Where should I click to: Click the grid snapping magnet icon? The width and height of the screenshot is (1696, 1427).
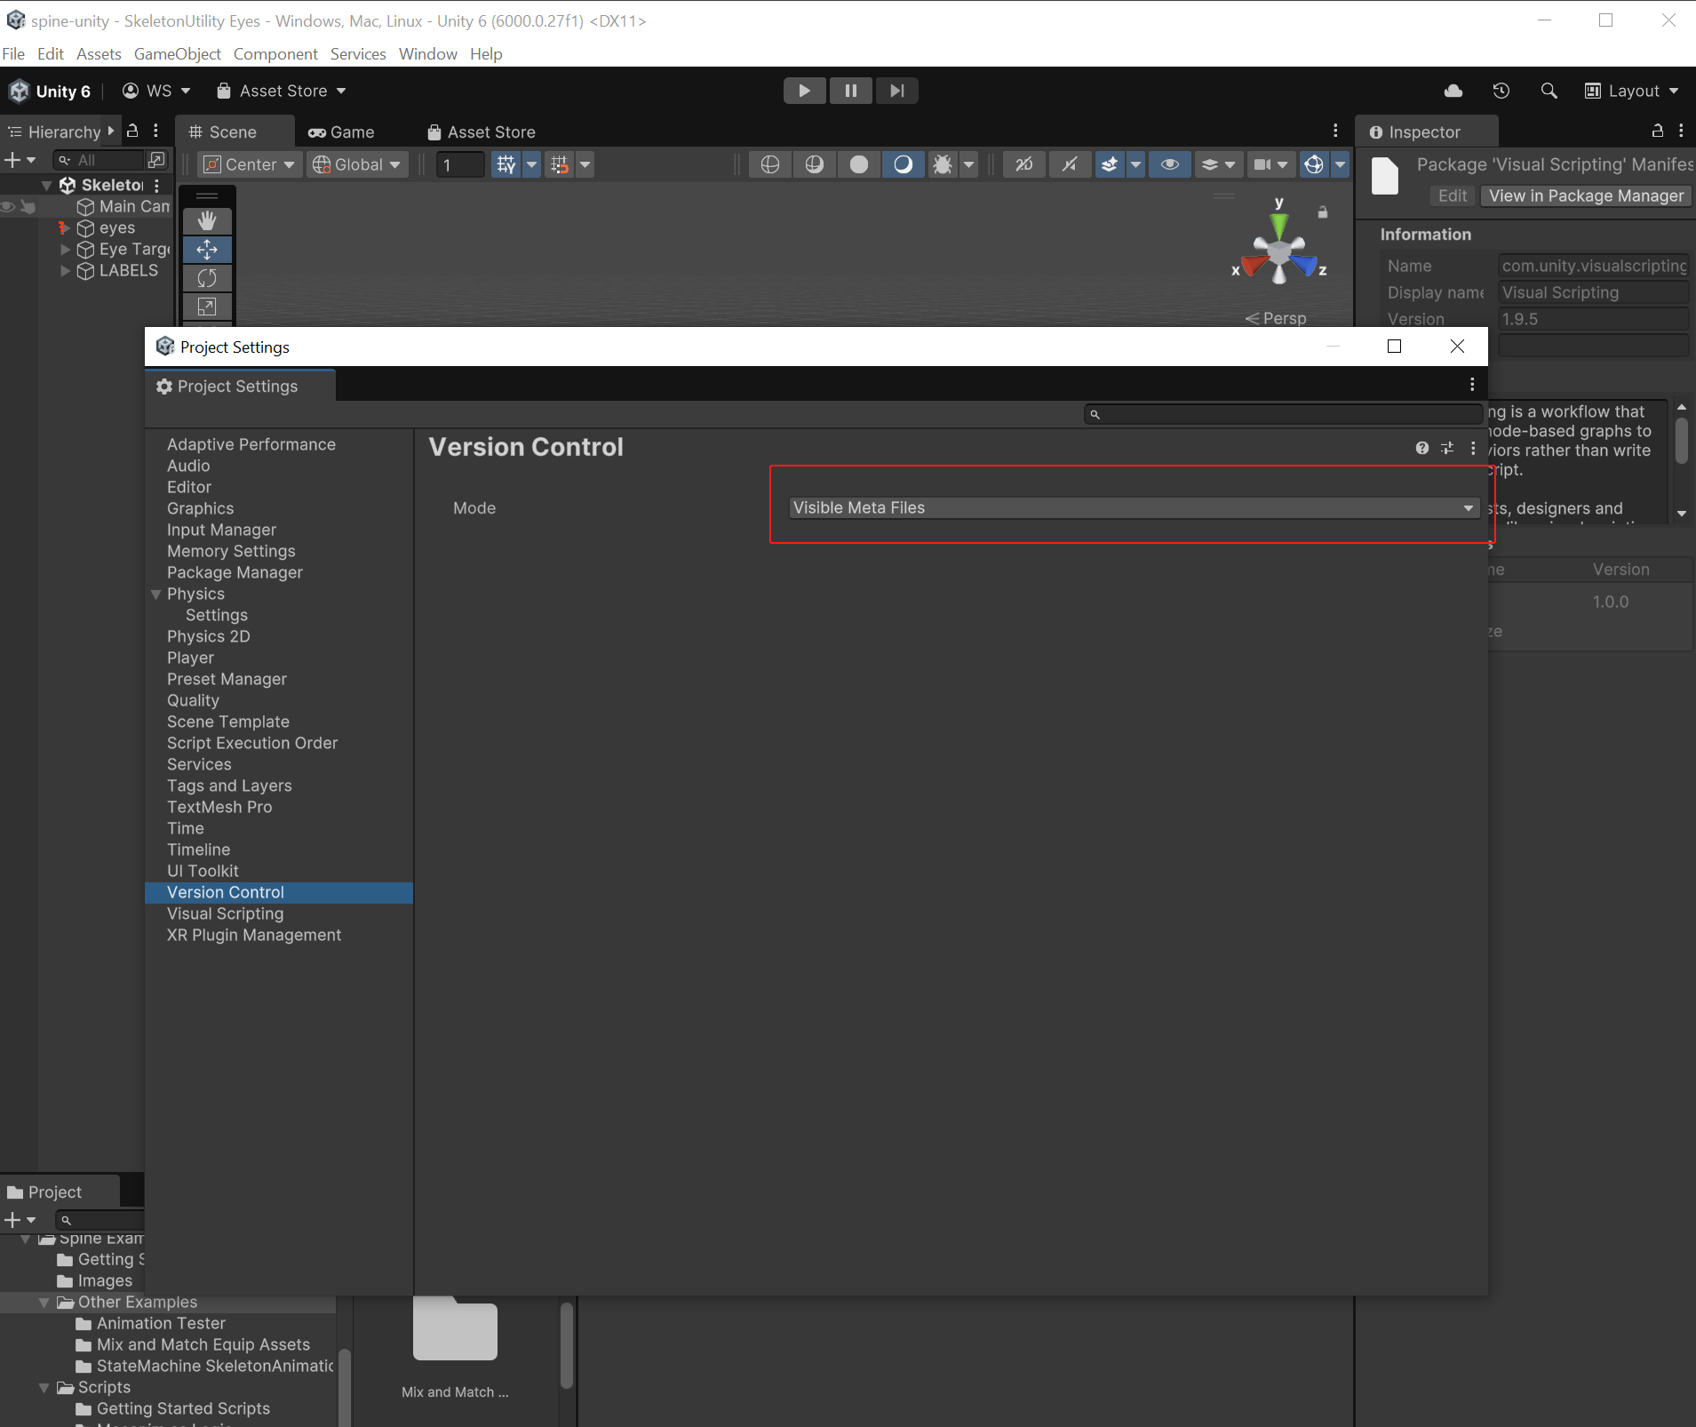(561, 164)
